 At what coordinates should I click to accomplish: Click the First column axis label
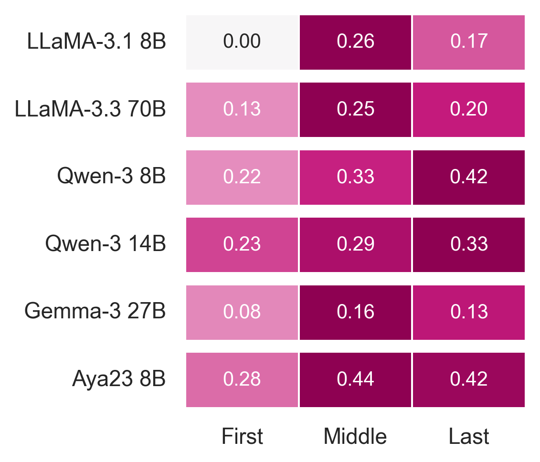[x=242, y=436]
